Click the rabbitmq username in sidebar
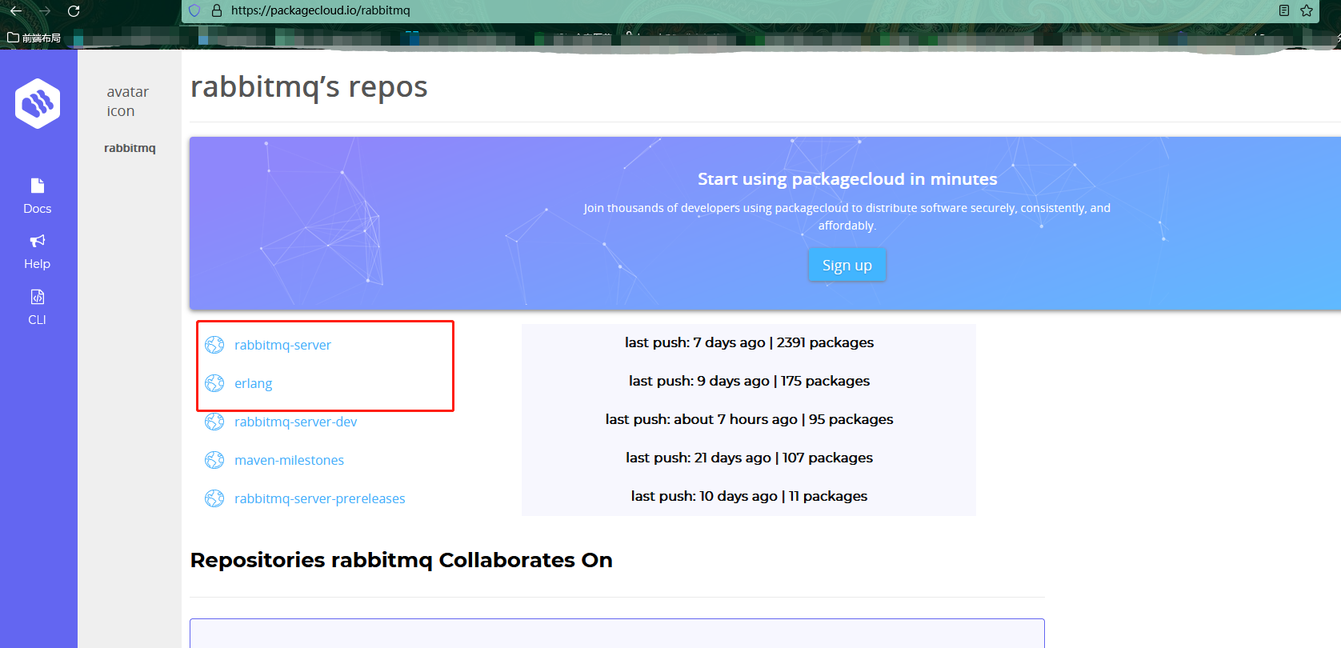The height and width of the screenshot is (648, 1341). tap(130, 148)
